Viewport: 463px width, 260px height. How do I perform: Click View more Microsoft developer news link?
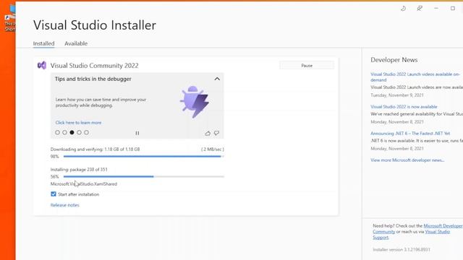[407, 160]
